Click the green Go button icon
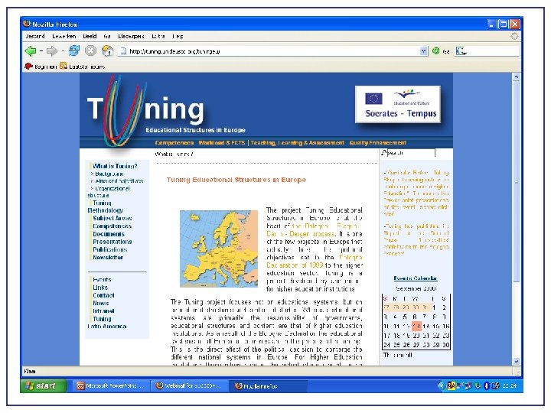The width and height of the screenshot is (551, 413). click(435, 51)
